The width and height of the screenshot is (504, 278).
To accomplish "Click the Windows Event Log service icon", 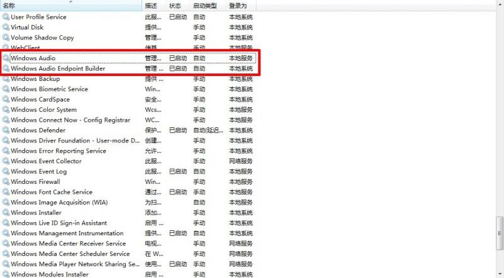I will 6,171.
